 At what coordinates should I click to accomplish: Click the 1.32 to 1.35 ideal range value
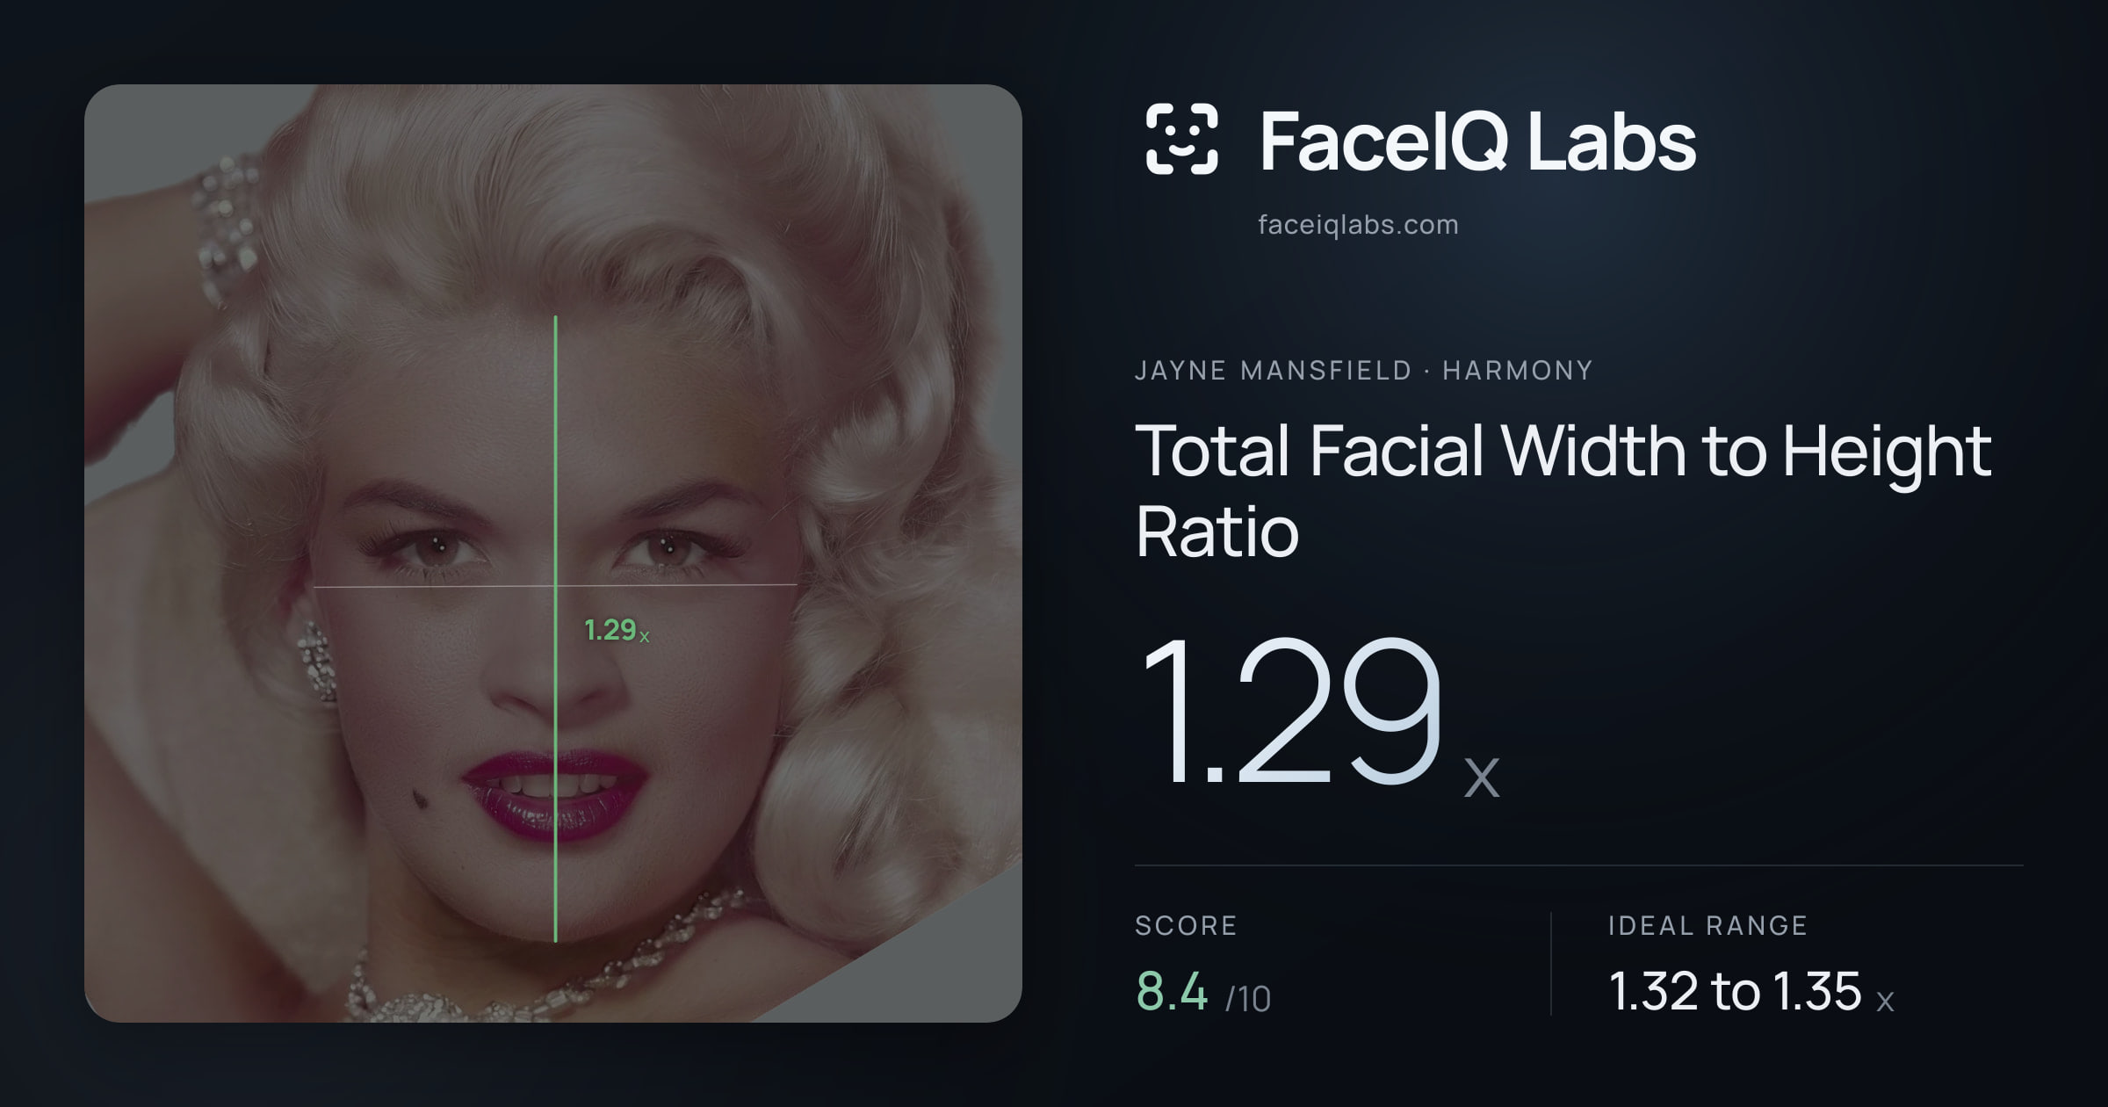(1751, 993)
